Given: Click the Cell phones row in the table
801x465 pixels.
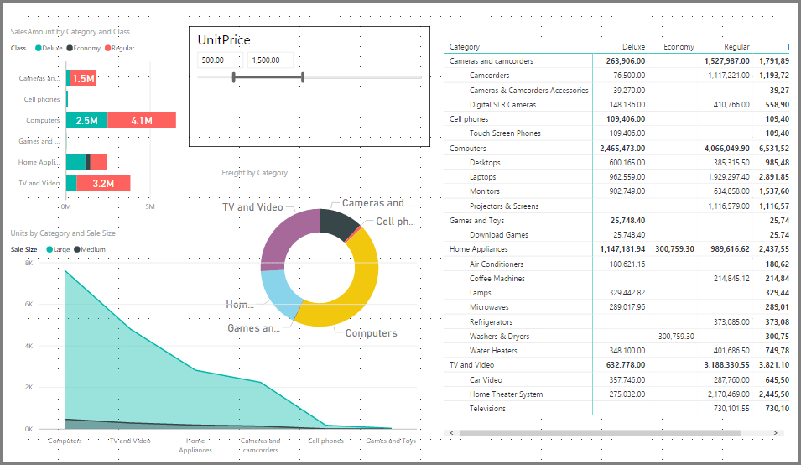Looking at the screenshot, I should (616, 118).
